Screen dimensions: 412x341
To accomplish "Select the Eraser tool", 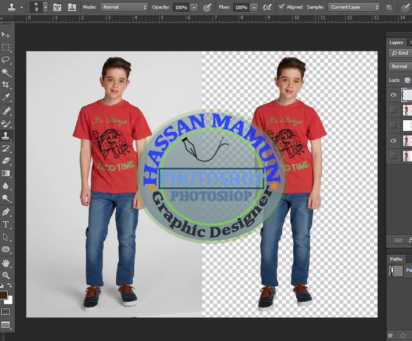I will tap(6, 161).
